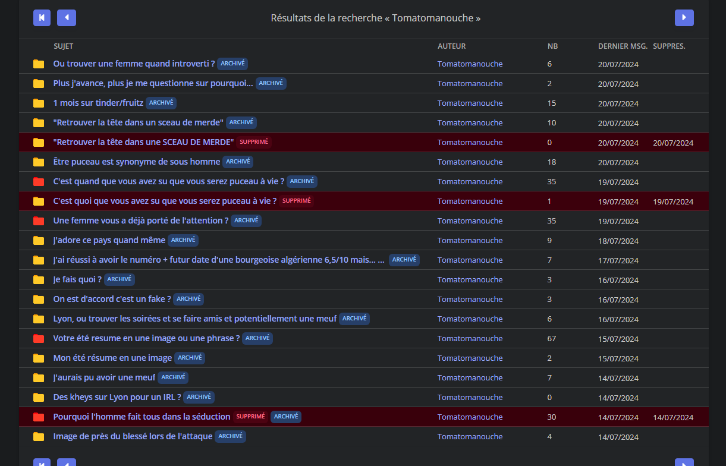Open Tomatomanouche author link on "1 mois sur tinder/fruitz" row
This screenshot has height=466, width=726.
470,103
